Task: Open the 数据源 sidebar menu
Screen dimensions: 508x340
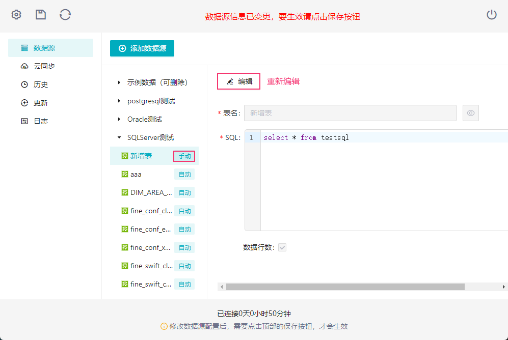Action: 50,48
